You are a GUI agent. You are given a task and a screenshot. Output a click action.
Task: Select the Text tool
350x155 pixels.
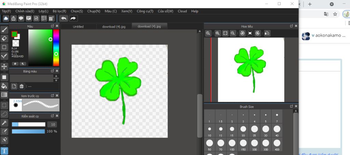[4, 151]
